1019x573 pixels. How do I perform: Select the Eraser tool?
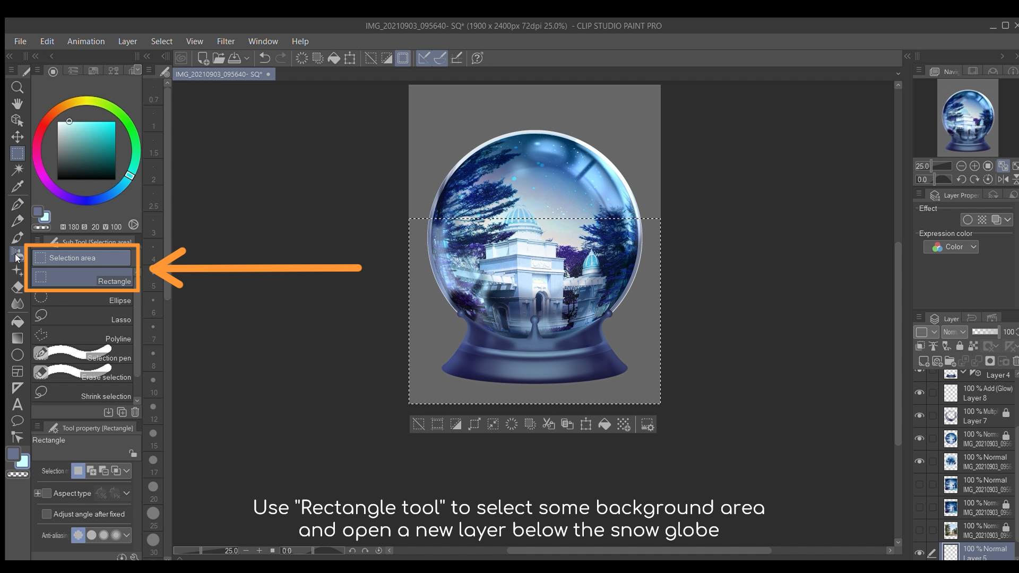click(17, 287)
